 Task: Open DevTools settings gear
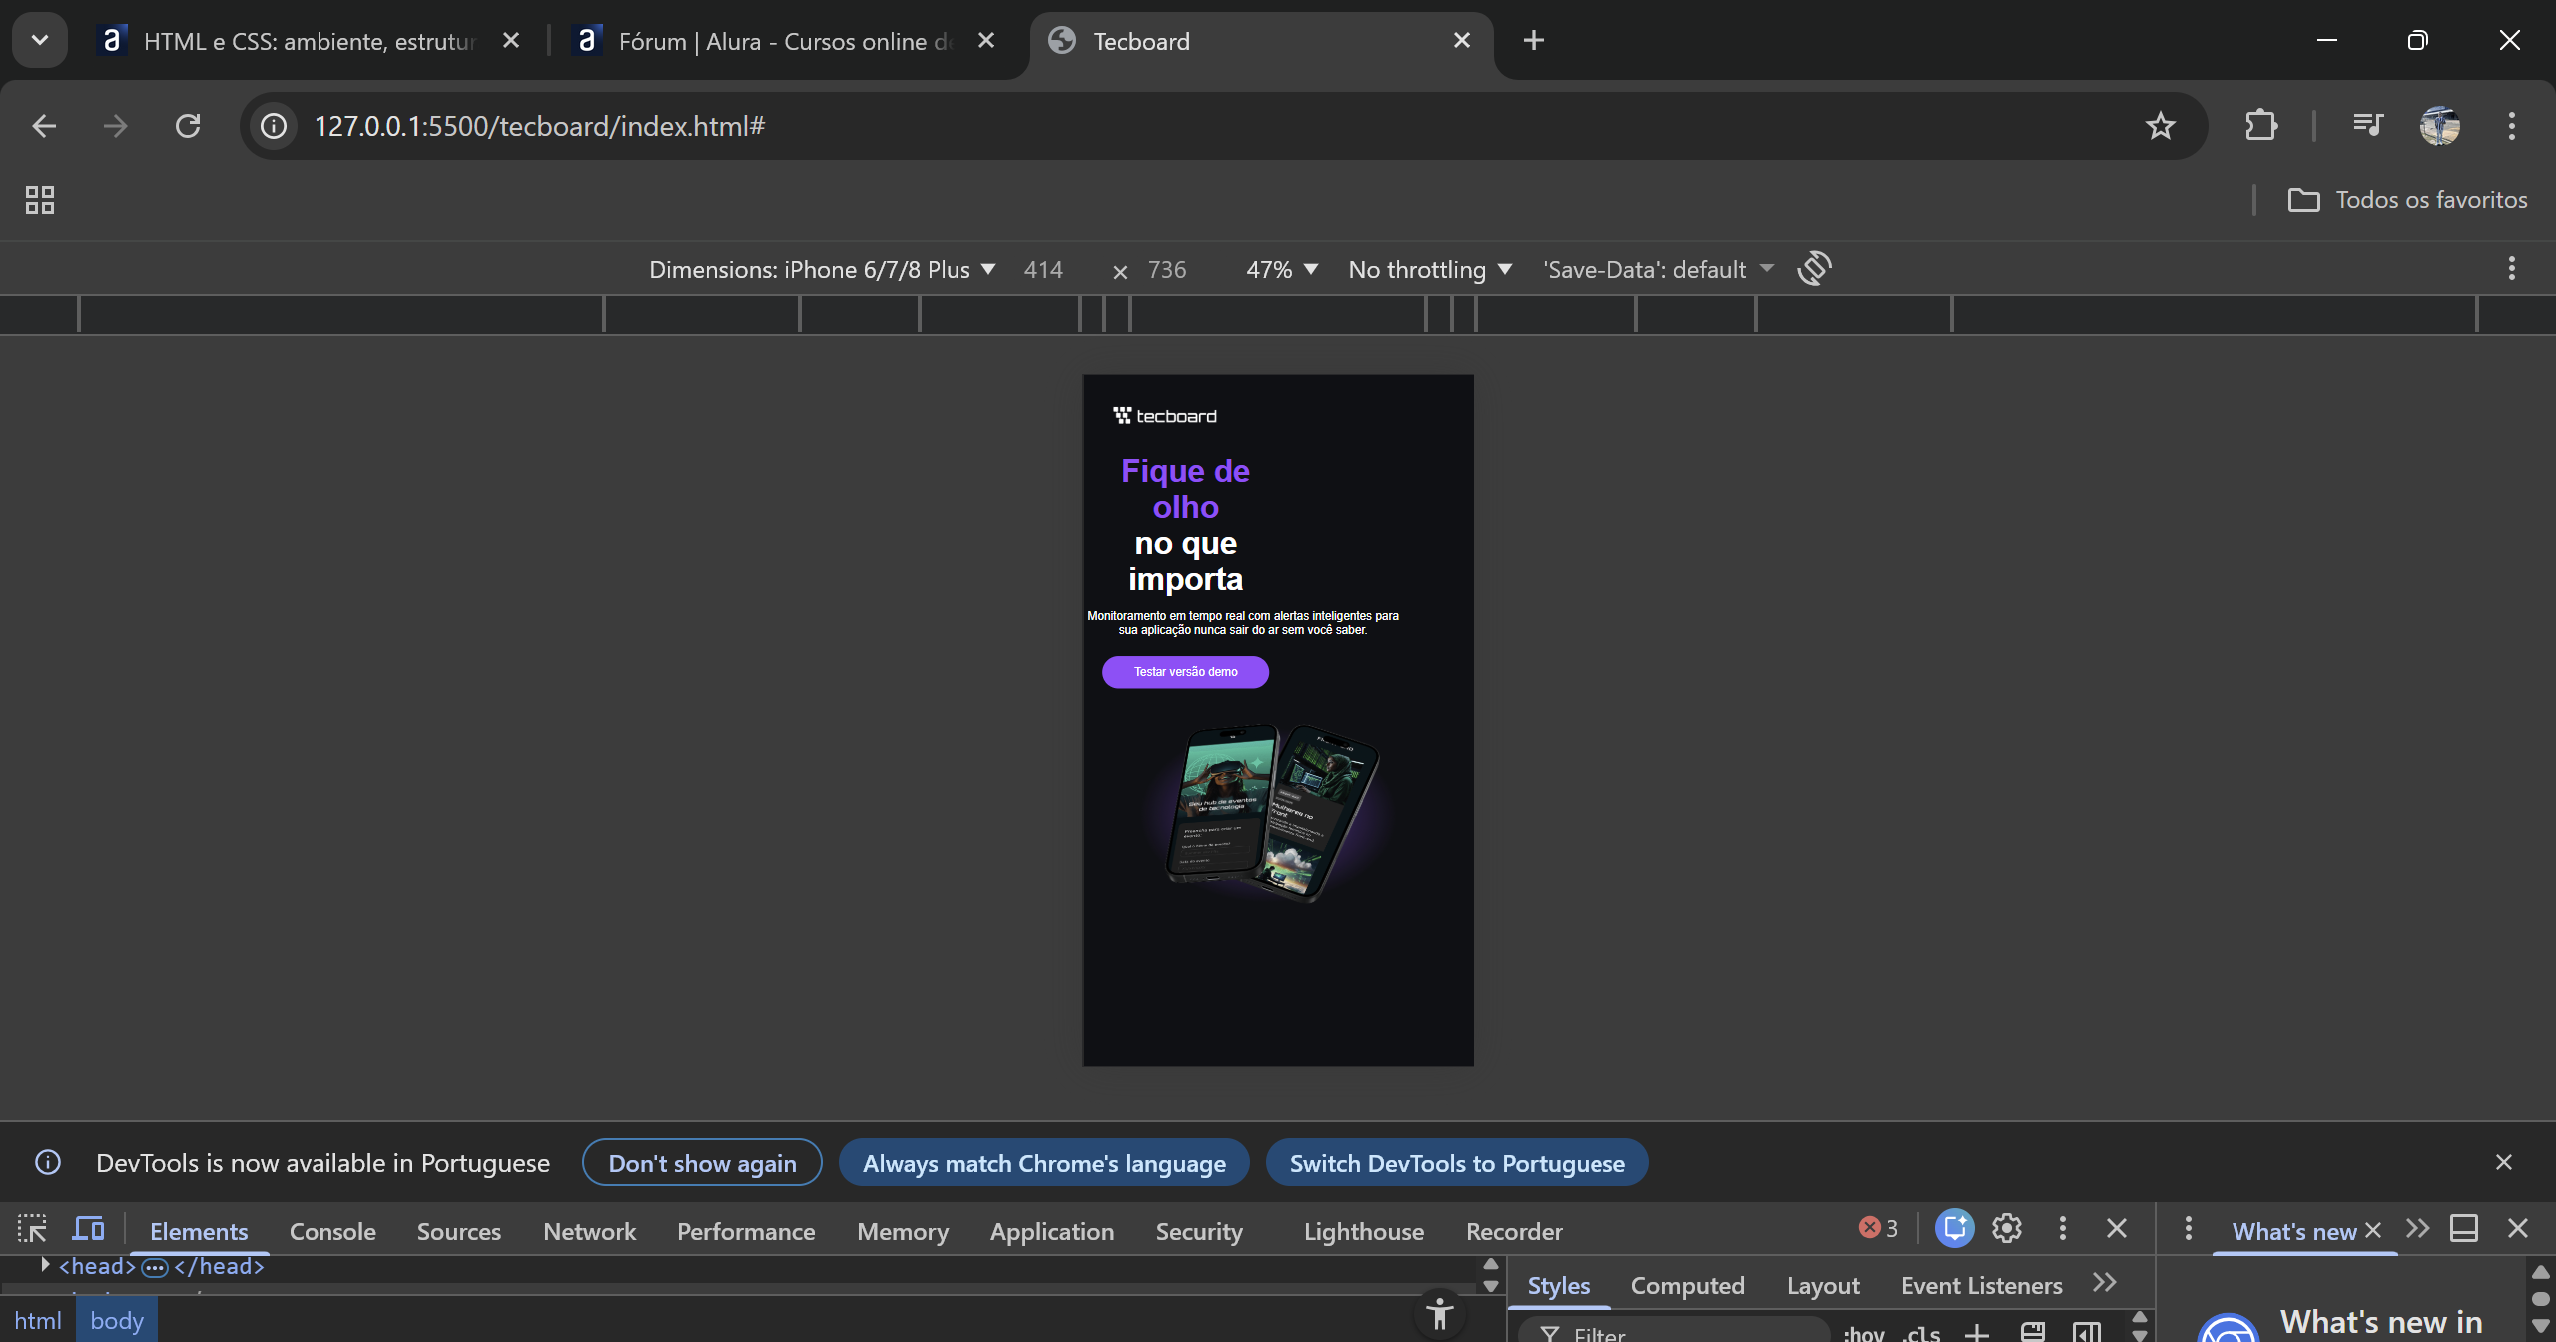click(x=2007, y=1229)
